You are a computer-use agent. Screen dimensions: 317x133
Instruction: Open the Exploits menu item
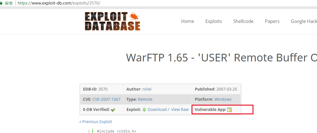coord(213,21)
